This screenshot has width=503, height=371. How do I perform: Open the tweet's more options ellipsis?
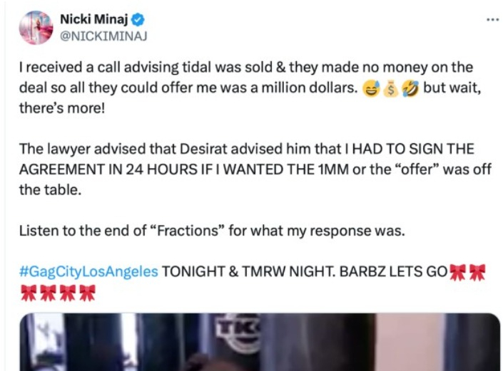(x=492, y=19)
